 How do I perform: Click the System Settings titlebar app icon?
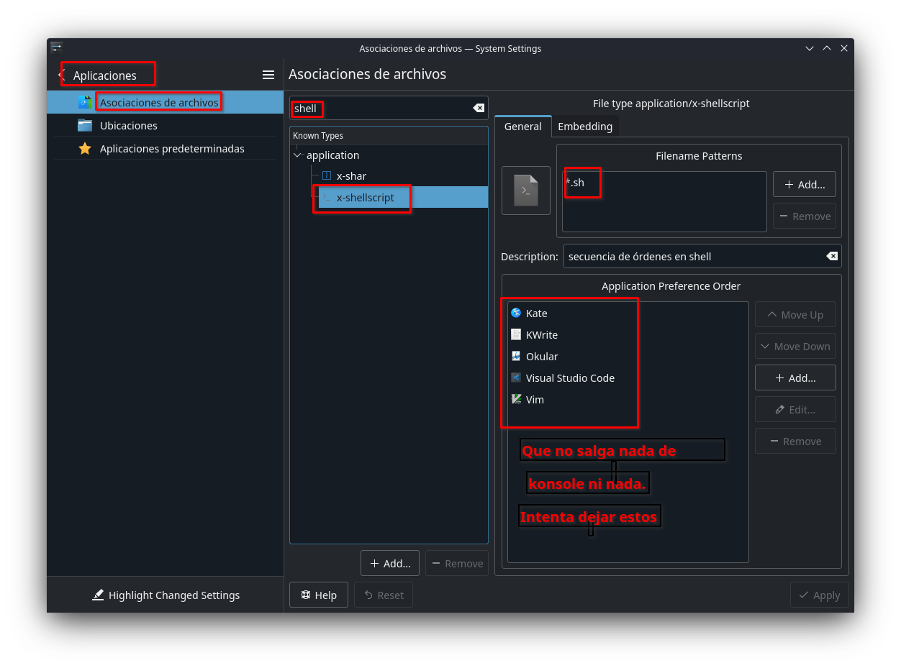click(57, 48)
